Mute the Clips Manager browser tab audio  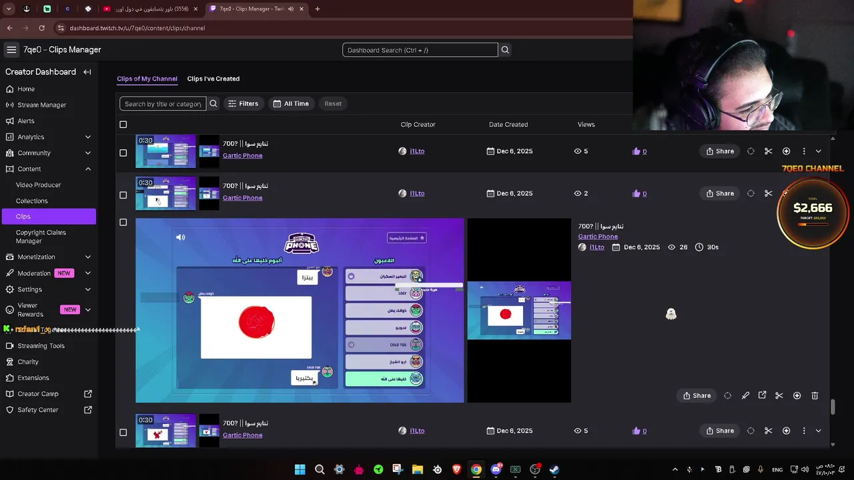[291, 9]
